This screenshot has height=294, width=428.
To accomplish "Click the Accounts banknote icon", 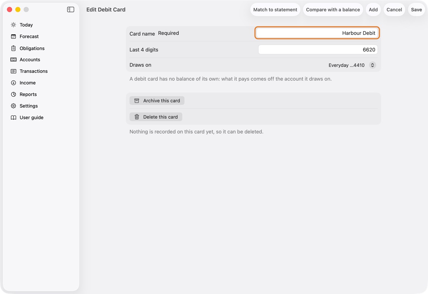I will pos(13,60).
